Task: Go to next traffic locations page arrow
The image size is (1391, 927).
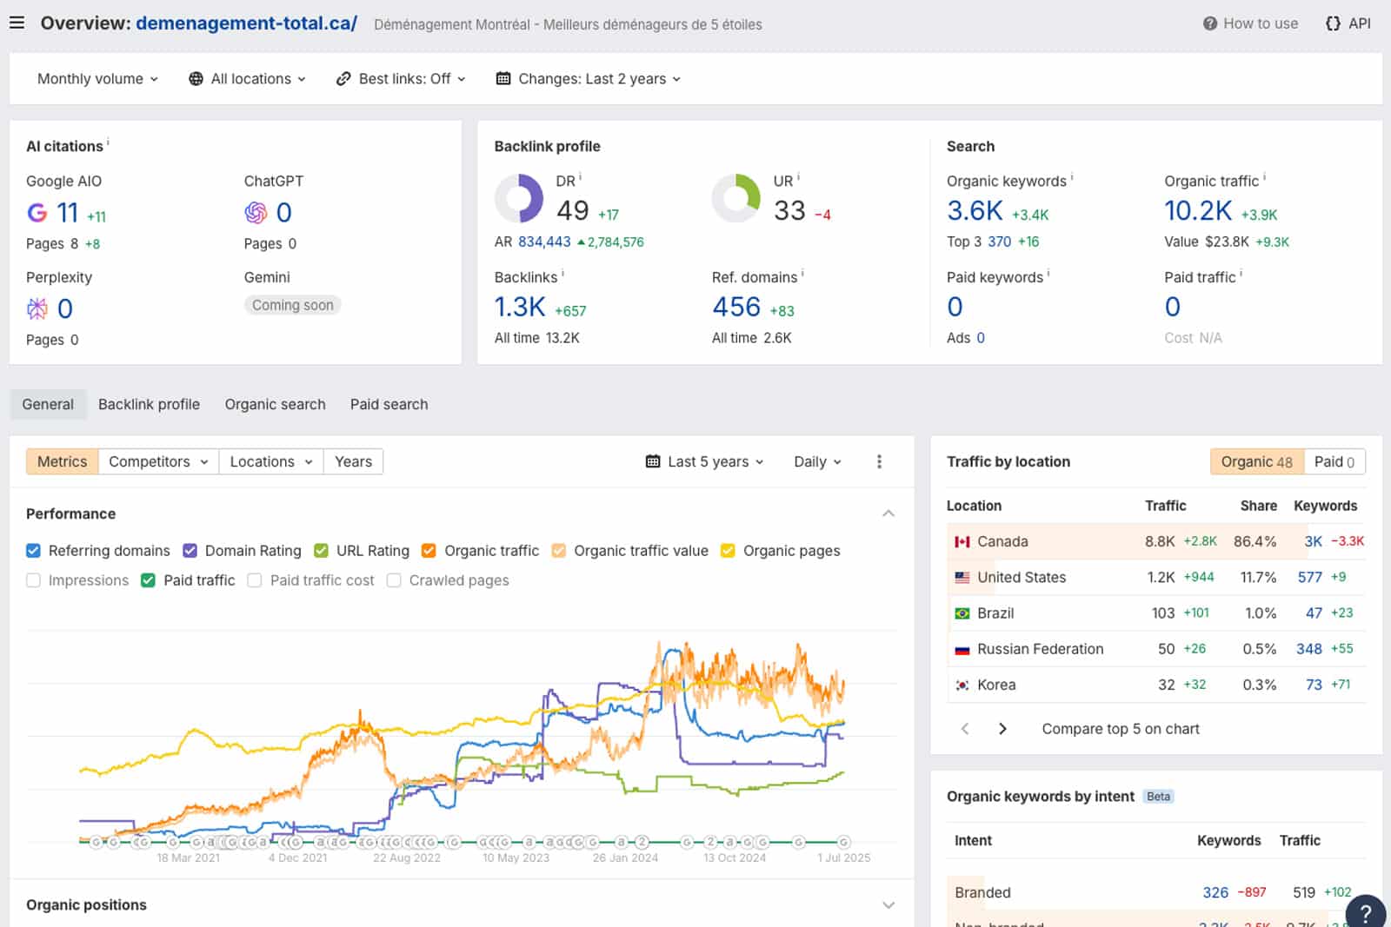Action: point(1002,729)
